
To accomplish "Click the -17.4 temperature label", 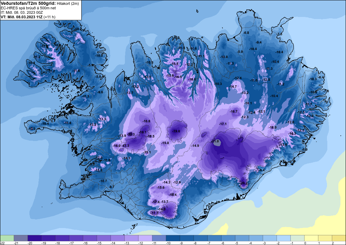I will 156,202.
